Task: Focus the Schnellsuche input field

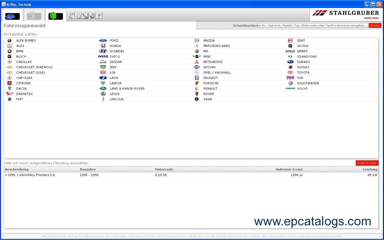Action: pos(312,26)
